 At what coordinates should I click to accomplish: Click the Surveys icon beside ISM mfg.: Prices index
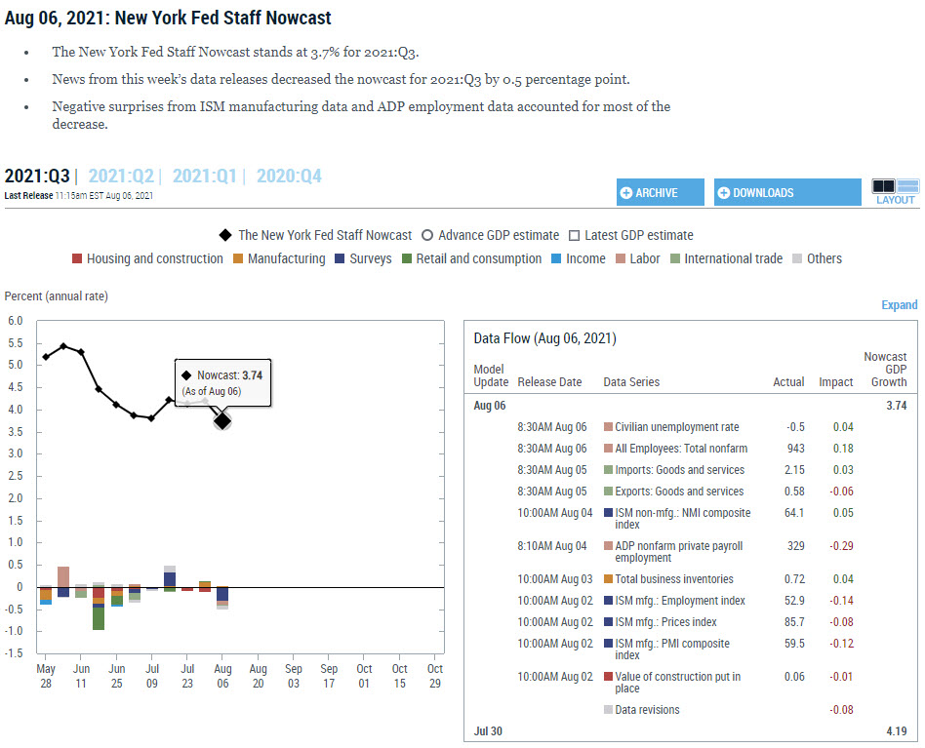pyautogui.click(x=610, y=621)
